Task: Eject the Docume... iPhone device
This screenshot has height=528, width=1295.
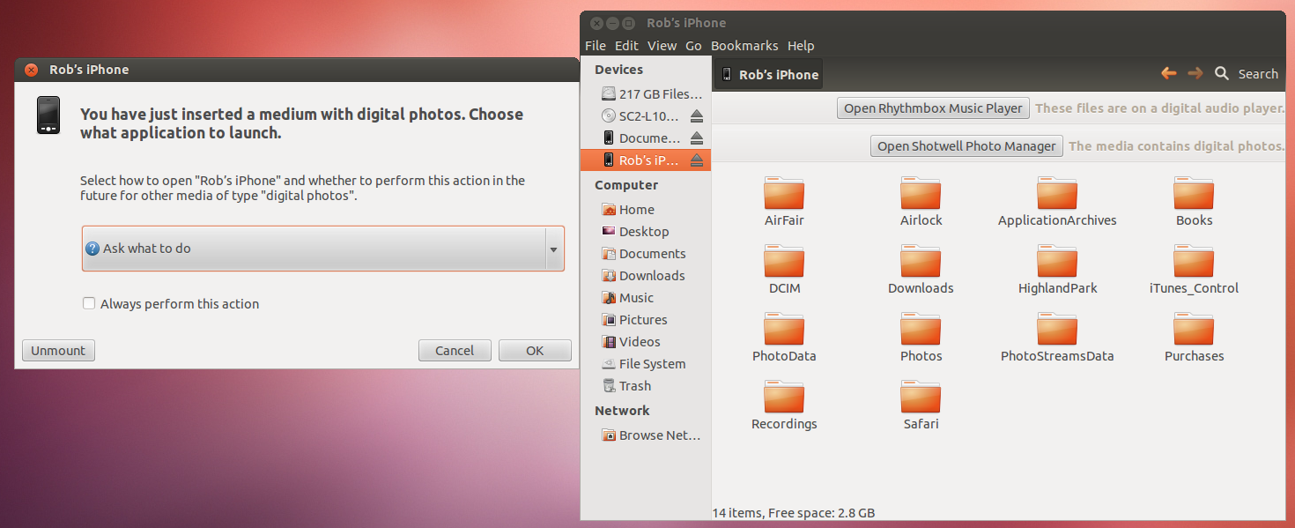Action: (697, 138)
